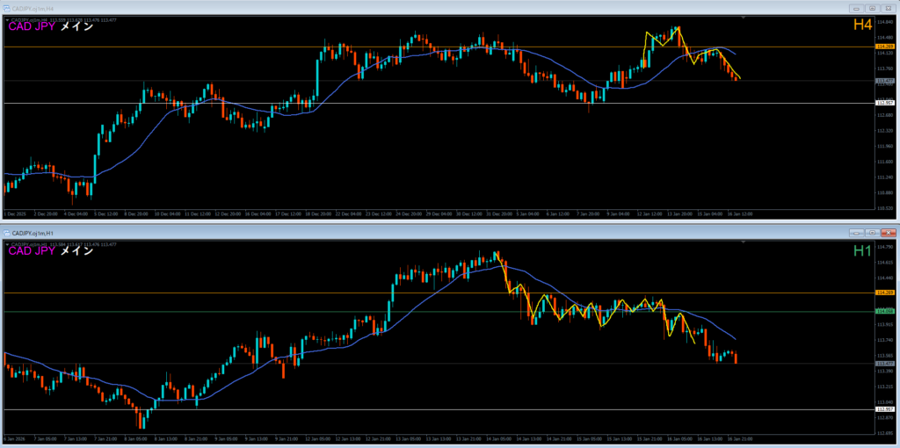Select the green H1 timeframe label

pos(860,251)
